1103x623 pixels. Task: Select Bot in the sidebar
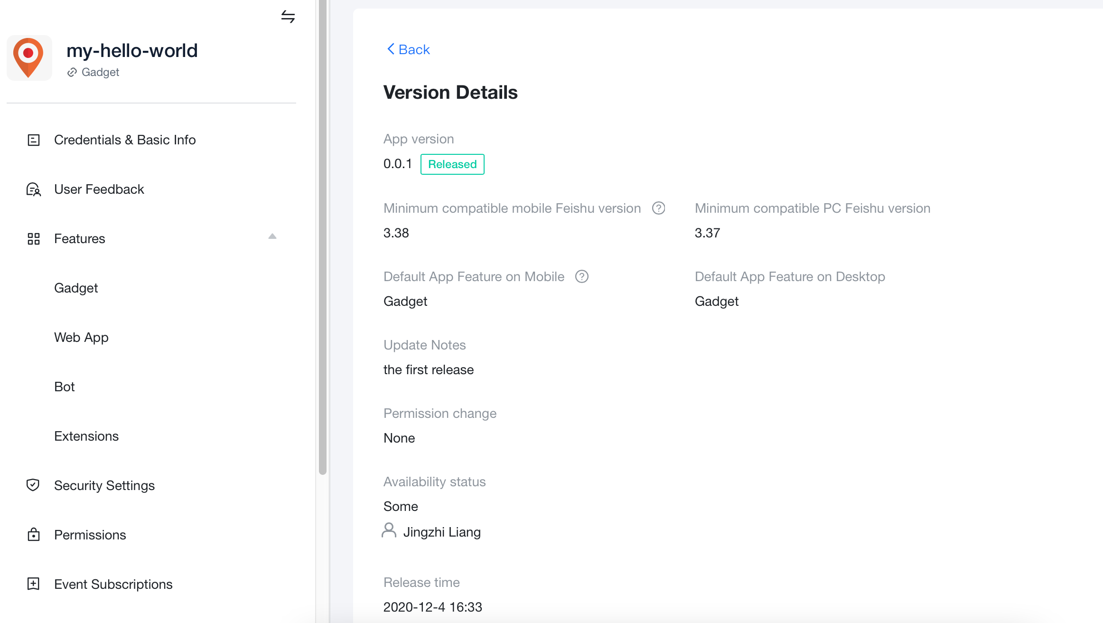(65, 387)
